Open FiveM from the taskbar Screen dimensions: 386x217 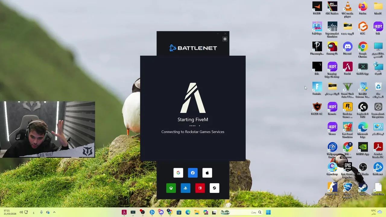(x=124, y=212)
